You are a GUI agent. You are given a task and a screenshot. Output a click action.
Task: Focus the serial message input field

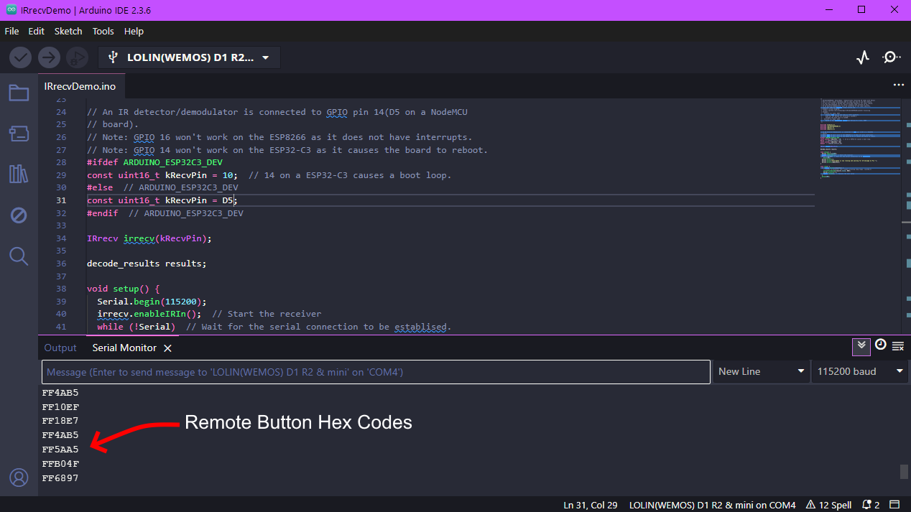click(x=376, y=372)
